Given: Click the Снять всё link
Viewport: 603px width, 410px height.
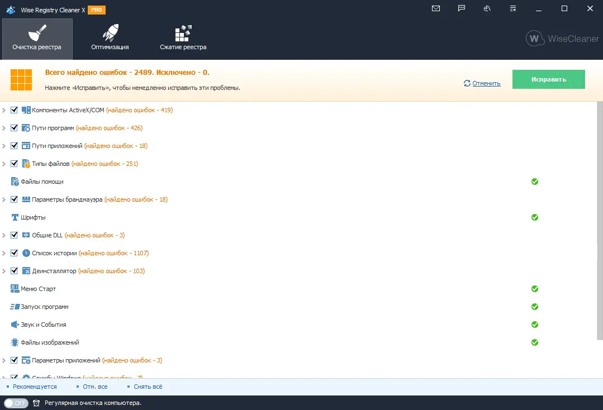Looking at the screenshot, I should point(148,387).
